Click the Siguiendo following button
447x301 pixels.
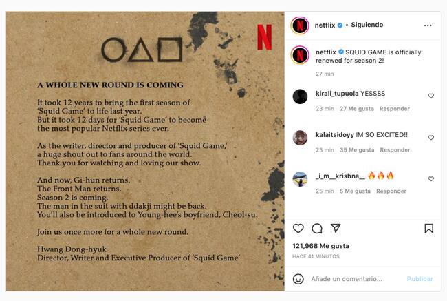pos(367,25)
